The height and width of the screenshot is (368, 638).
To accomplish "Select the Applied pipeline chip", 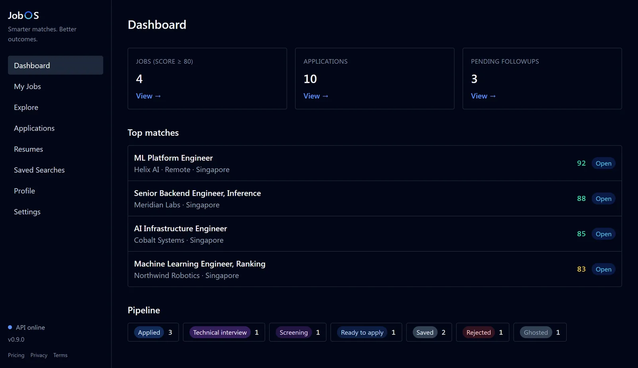I will [x=153, y=332].
